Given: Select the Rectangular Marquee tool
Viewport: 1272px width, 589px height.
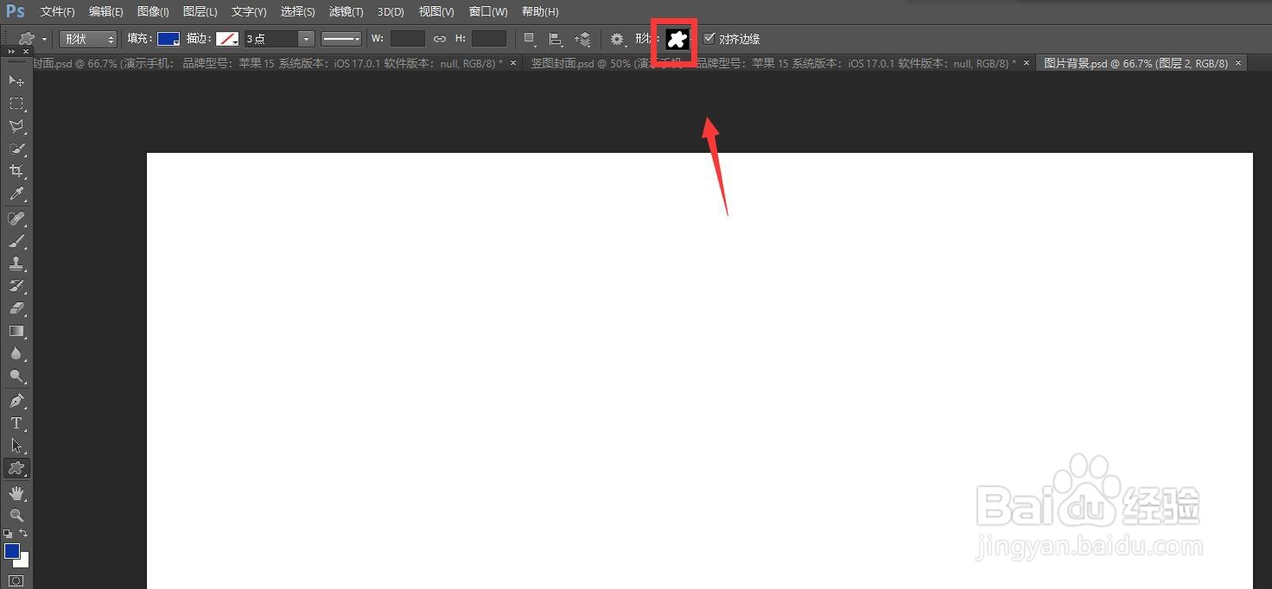Looking at the screenshot, I should point(16,104).
